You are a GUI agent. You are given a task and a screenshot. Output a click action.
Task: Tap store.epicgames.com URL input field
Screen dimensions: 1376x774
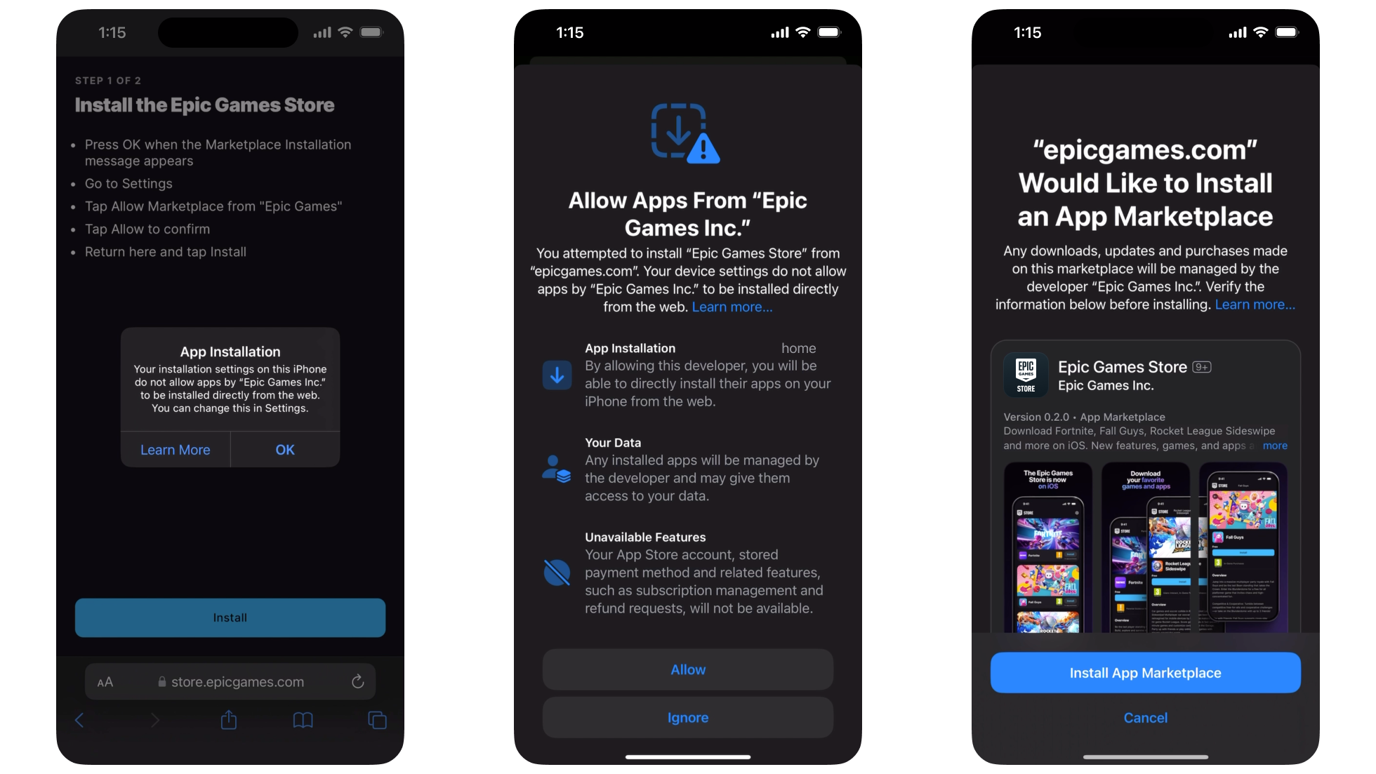click(x=229, y=681)
